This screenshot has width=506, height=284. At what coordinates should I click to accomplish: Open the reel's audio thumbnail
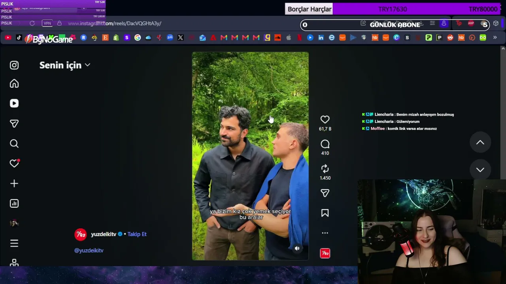coord(325,253)
